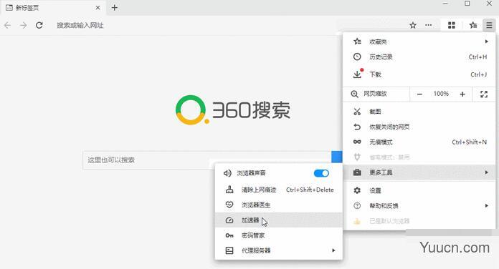The image size is (499, 269).
Task: Click the key icon for passwords
Action: pyautogui.click(x=229, y=235)
